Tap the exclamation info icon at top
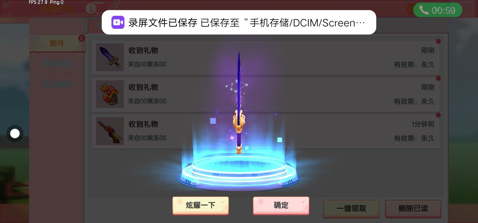 91,9
